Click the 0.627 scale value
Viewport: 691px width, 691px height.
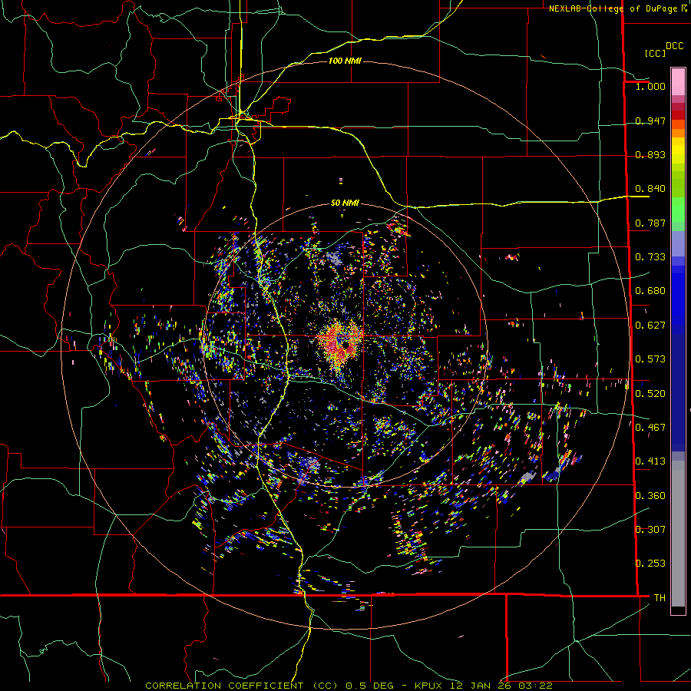[650, 326]
